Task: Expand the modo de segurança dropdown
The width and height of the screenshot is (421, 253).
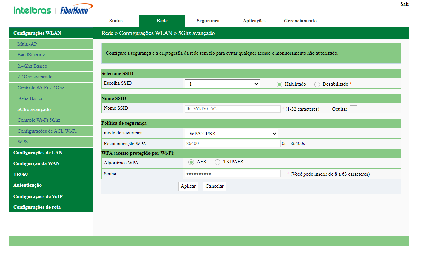Action: tap(231, 134)
